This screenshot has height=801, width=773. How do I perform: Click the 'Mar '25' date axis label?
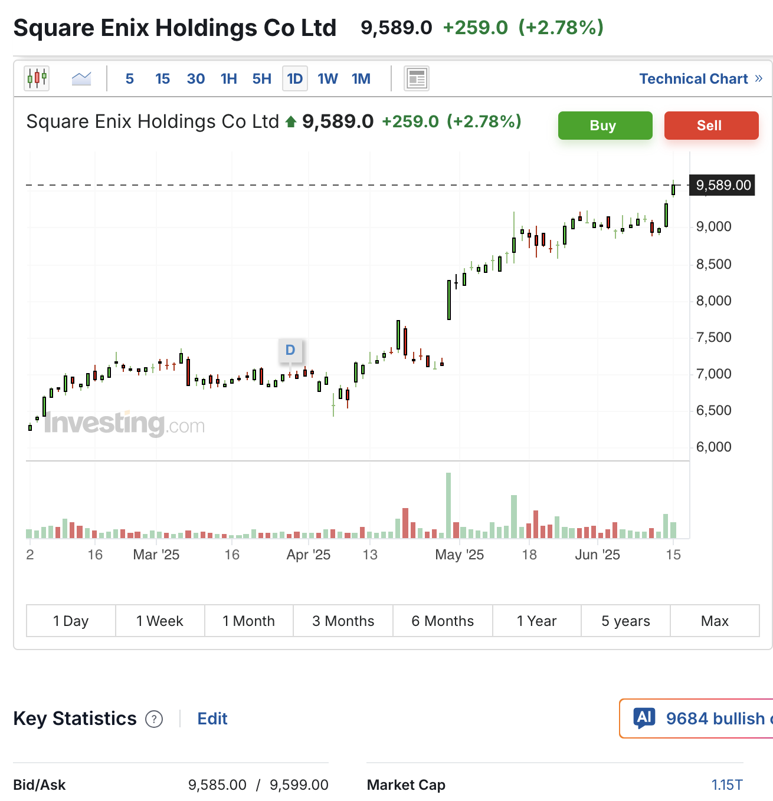(156, 555)
